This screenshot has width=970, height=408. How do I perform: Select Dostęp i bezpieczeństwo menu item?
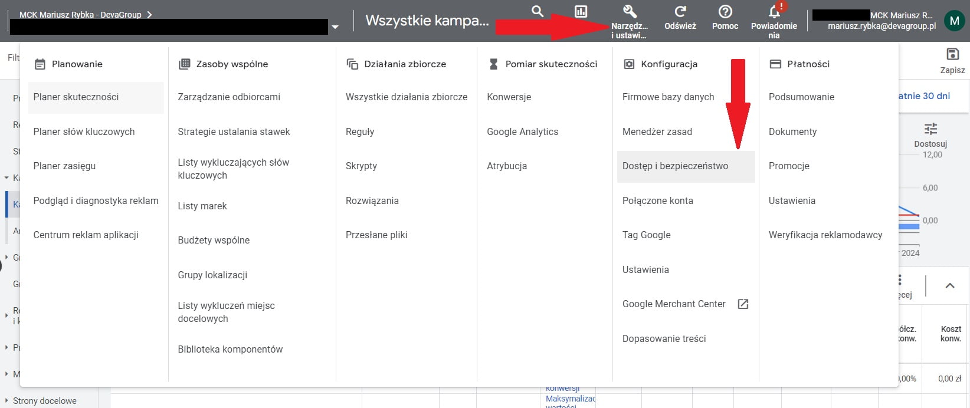(x=675, y=166)
